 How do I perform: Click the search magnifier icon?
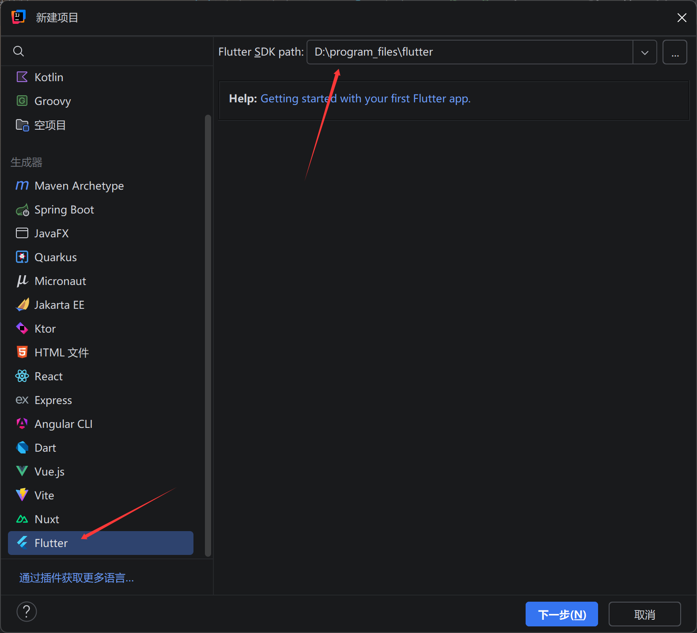(x=19, y=51)
